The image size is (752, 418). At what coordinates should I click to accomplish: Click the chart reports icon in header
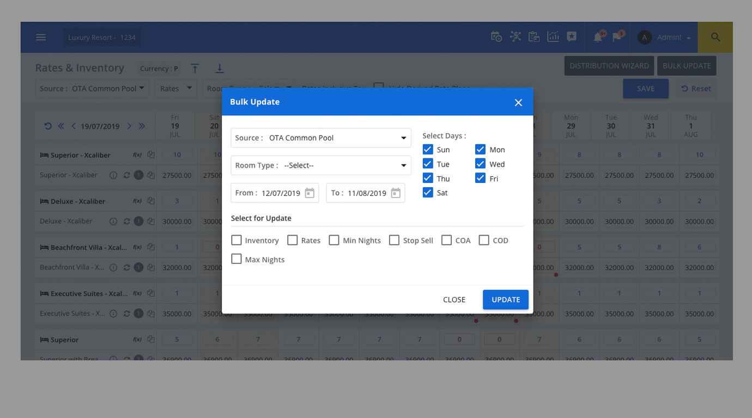(553, 37)
